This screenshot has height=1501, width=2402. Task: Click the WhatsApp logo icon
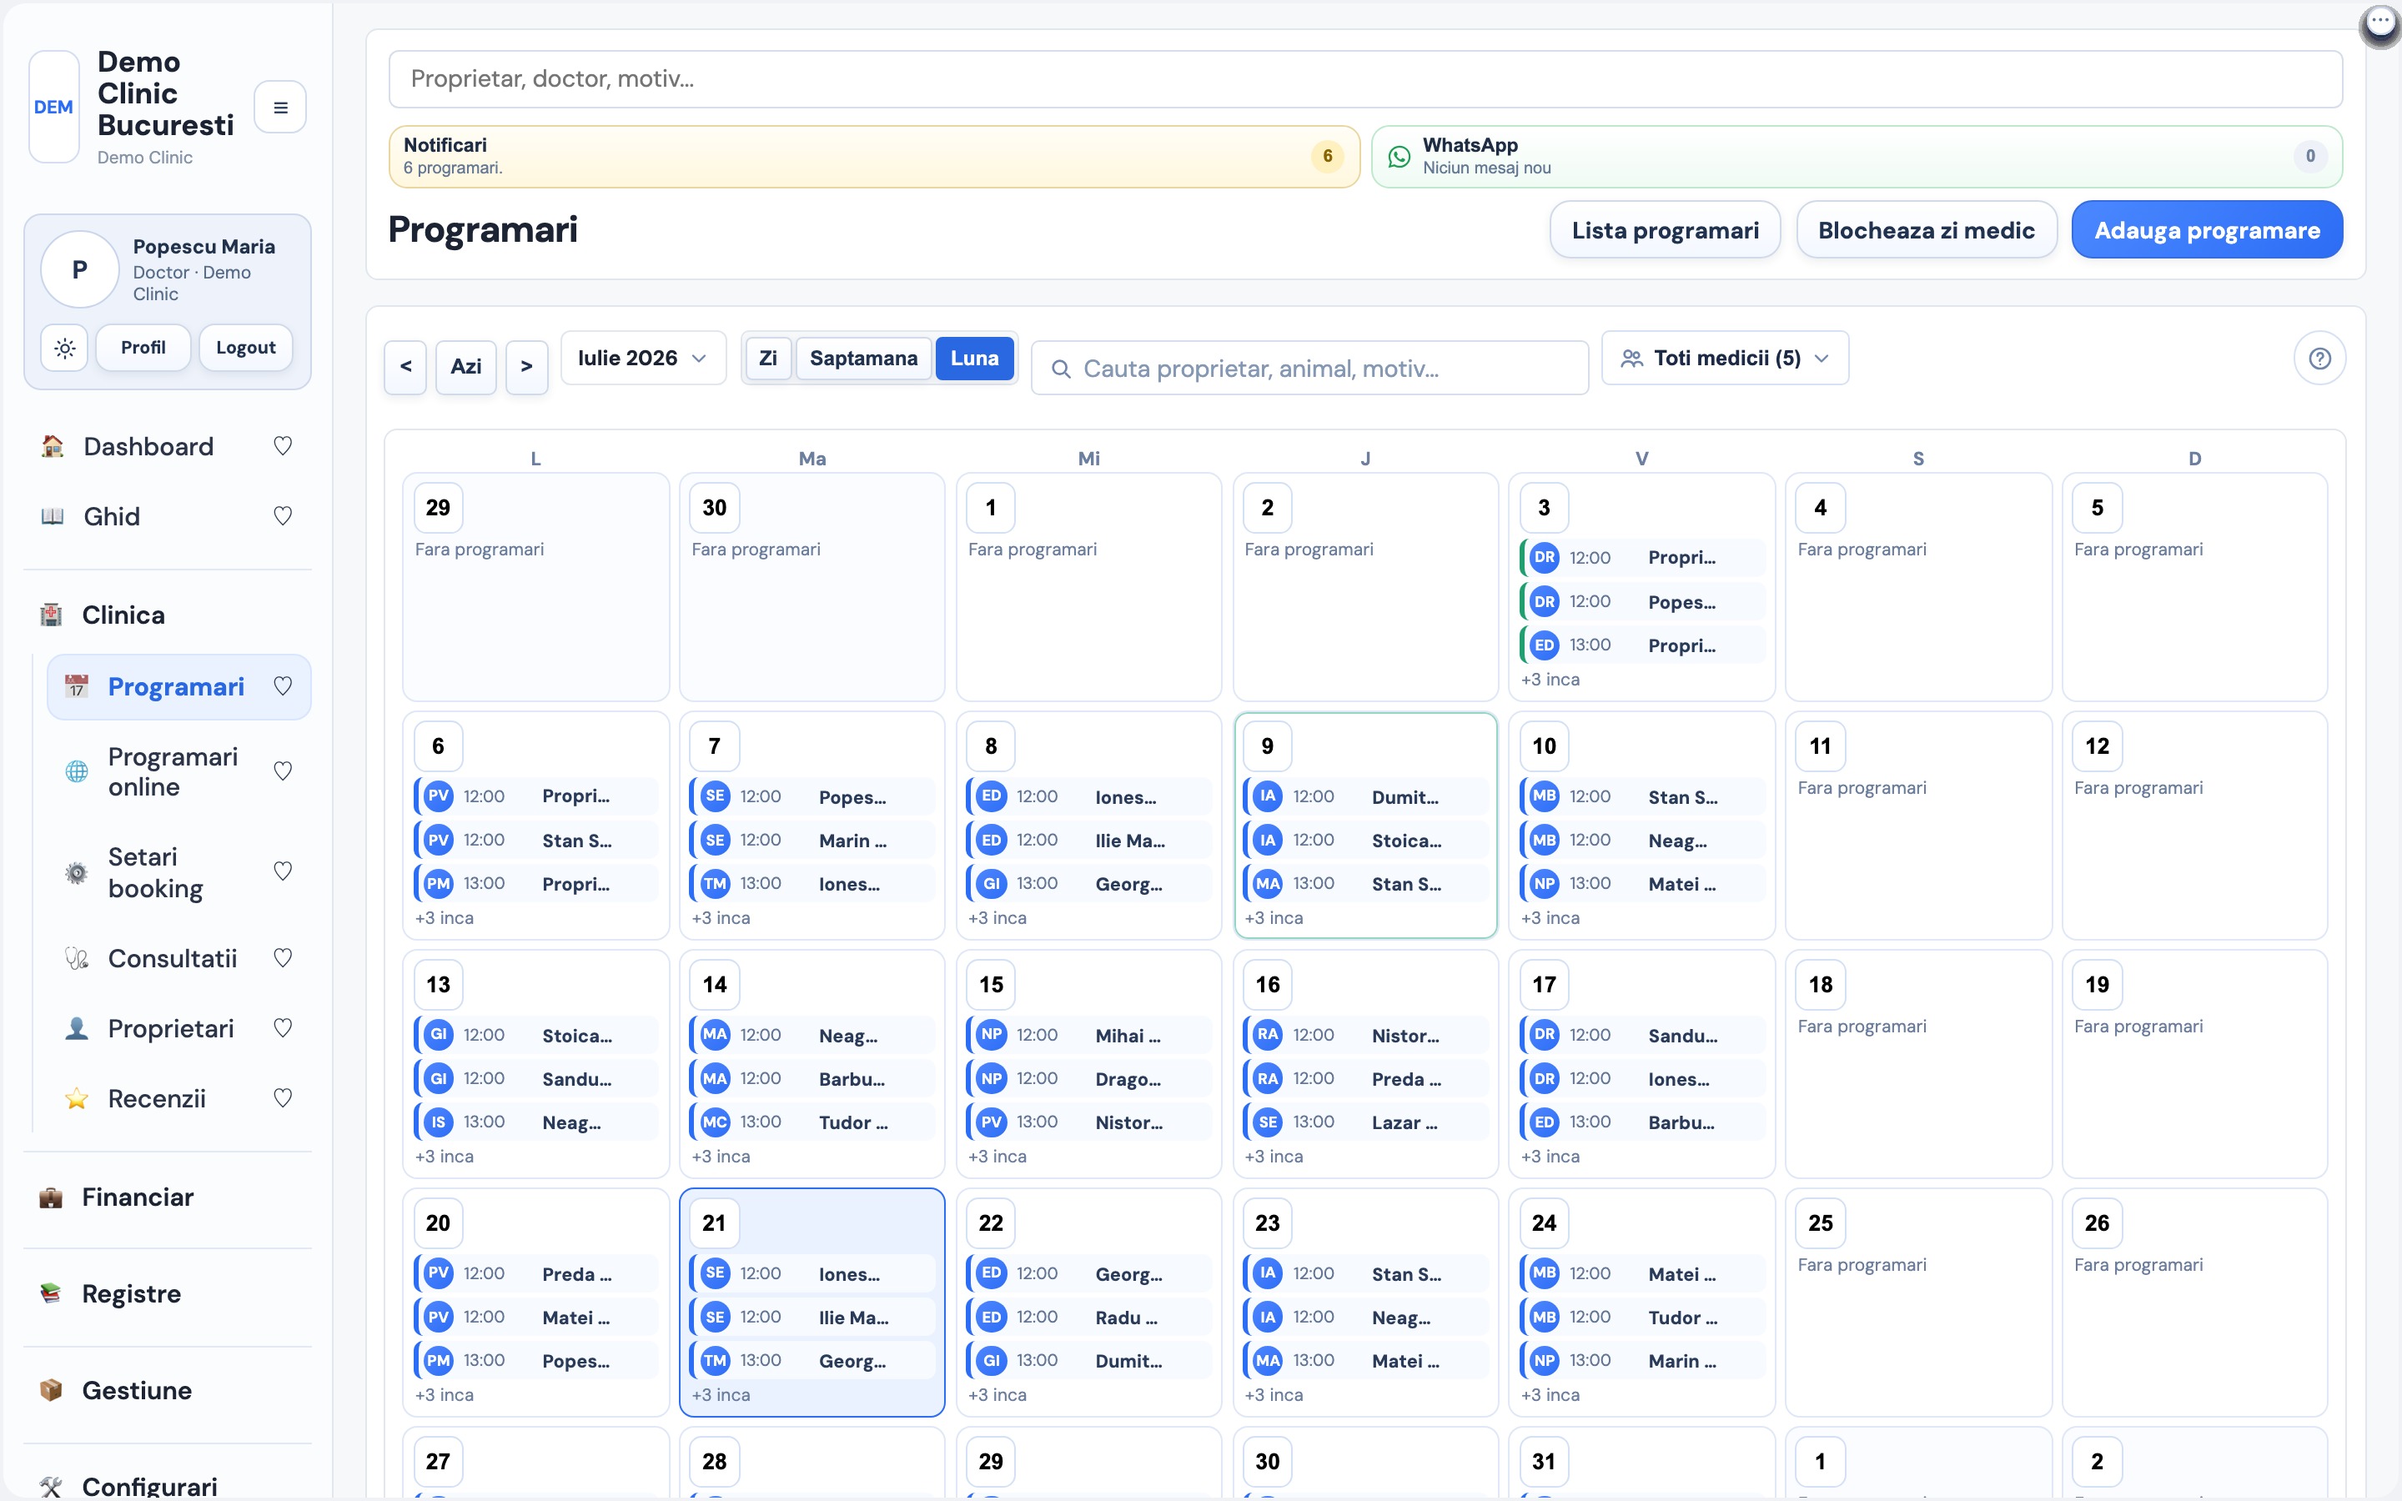click(x=1399, y=156)
